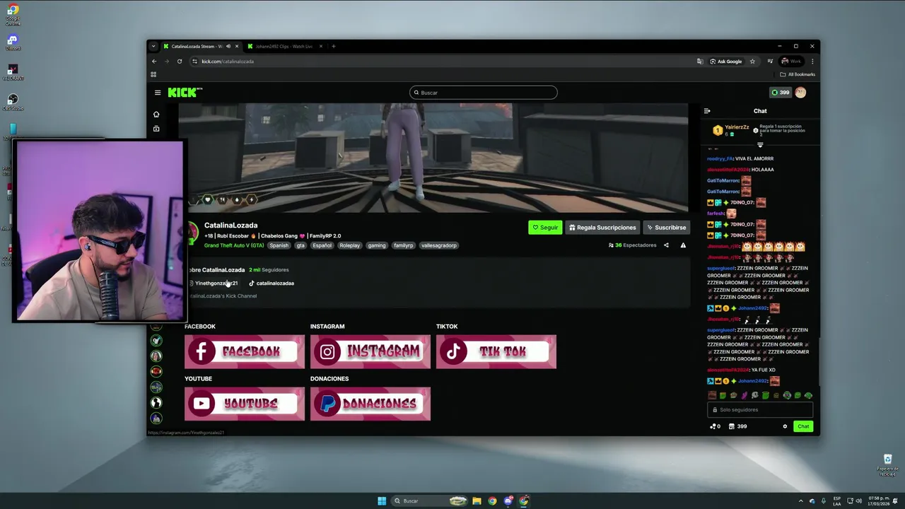Open File Explorer from the taskbar
The height and width of the screenshot is (509, 905).
[x=477, y=501]
